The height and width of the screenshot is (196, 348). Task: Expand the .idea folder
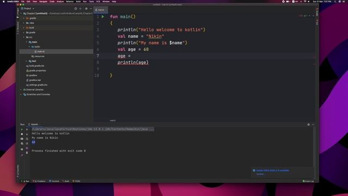click(x=24, y=23)
